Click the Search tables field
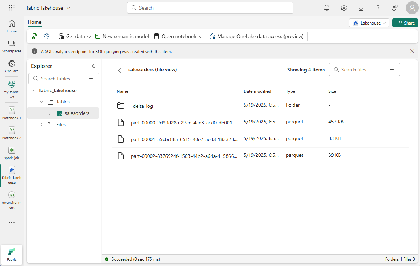Image resolution: width=420 pixels, height=266 pixels. [x=64, y=79]
